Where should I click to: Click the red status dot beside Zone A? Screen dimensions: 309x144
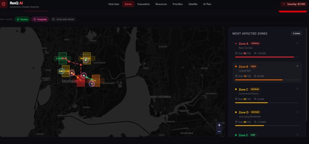(236, 44)
